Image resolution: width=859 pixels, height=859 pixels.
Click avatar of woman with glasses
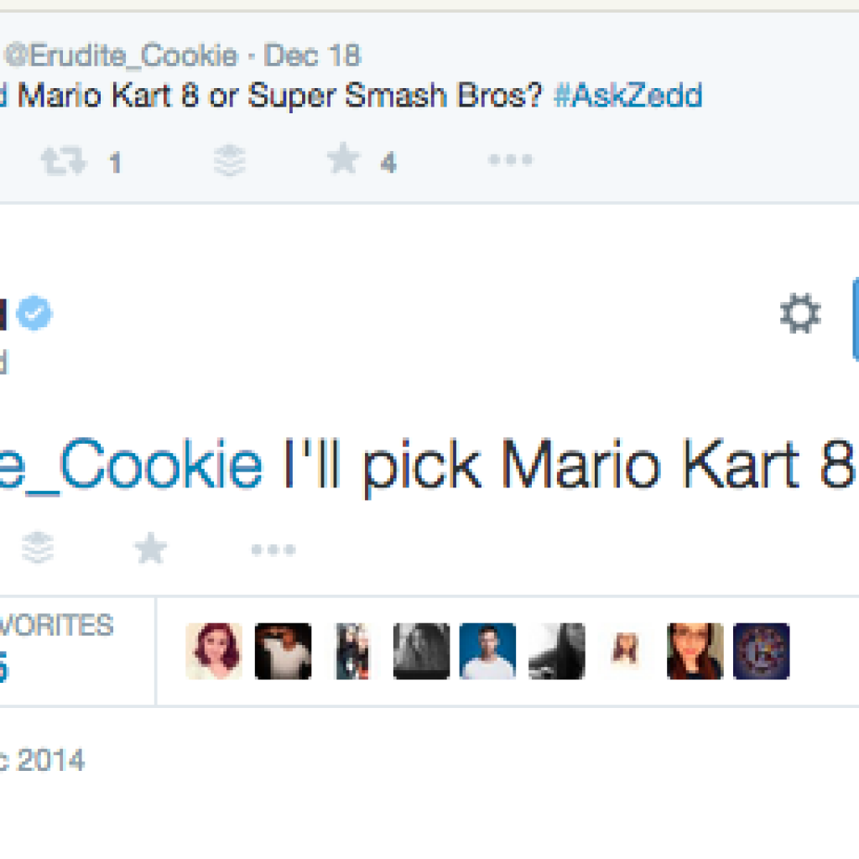(x=695, y=651)
